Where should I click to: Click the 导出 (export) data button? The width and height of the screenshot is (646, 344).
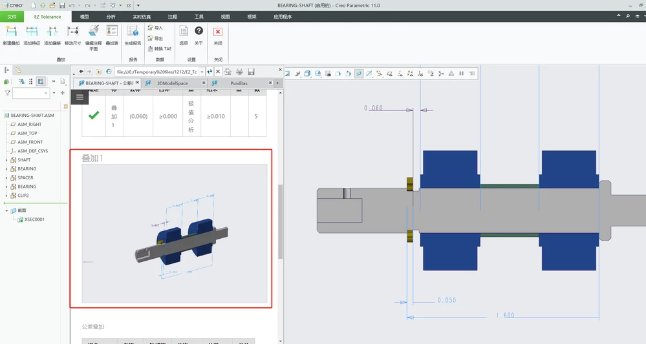155,38
